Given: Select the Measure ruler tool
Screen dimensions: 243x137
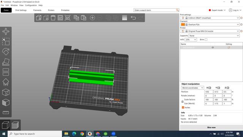Looking at the screenshot, I should tap(6, 113).
